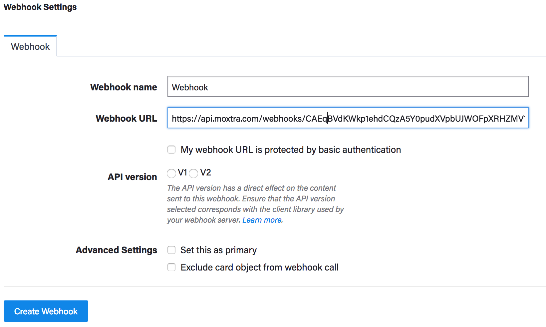Click the 'Webhook name' field label

pyautogui.click(x=124, y=87)
